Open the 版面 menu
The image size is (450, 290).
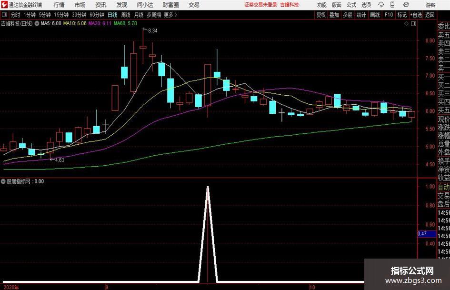point(336,5)
